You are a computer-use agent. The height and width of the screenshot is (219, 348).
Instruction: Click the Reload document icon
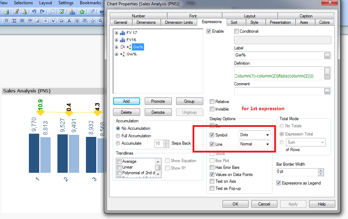[24, 12]
